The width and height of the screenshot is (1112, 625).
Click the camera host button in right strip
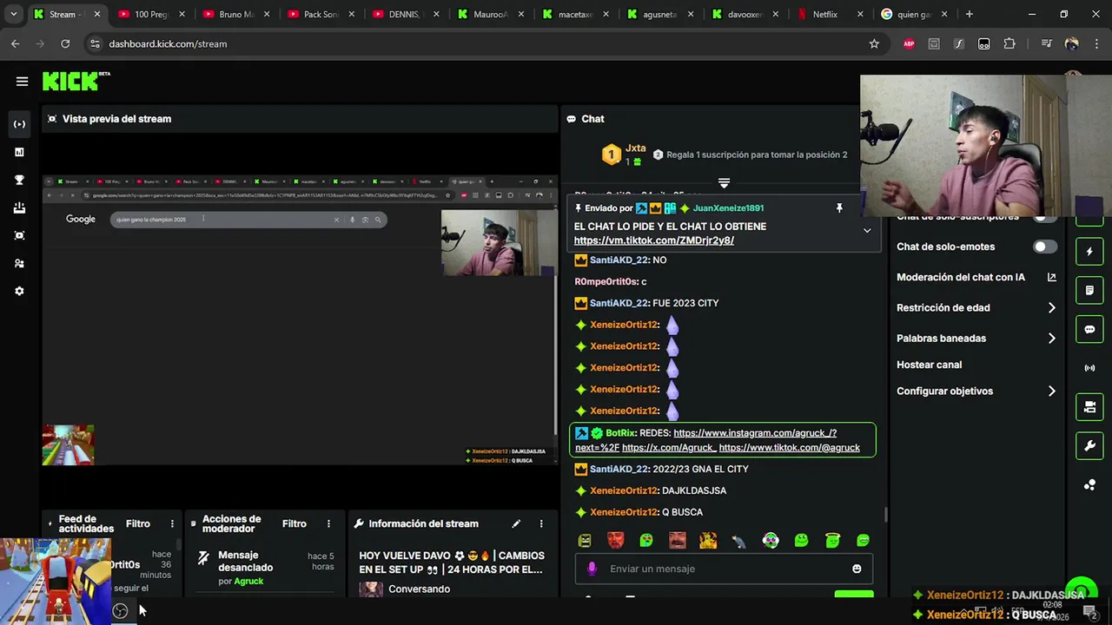coord(1089,406)
